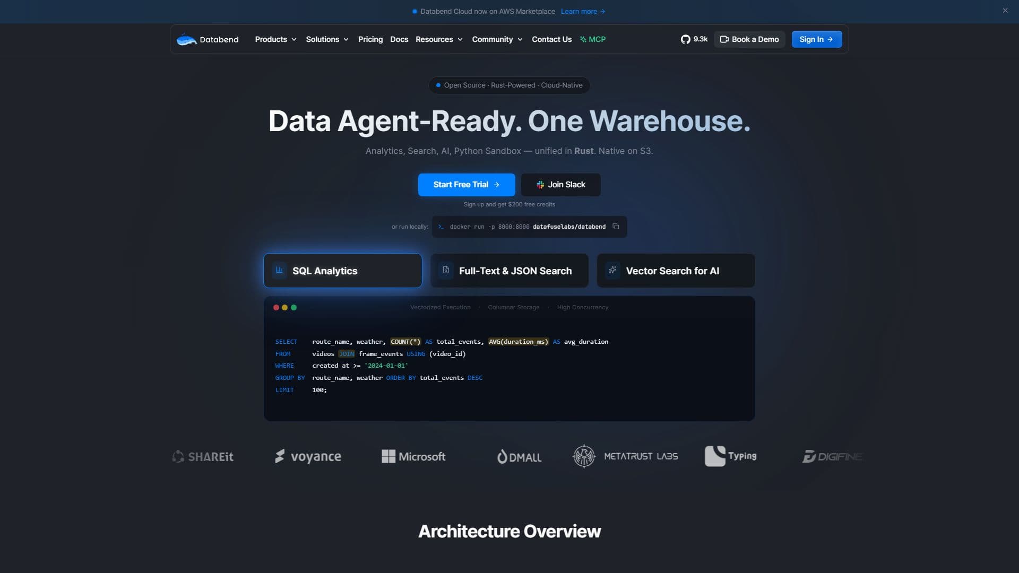Viewport: 1019px width, 573px height.
Task: Open the GitHub 9.3k stars link
Action: pyautogui.click(x=694, y=39)
